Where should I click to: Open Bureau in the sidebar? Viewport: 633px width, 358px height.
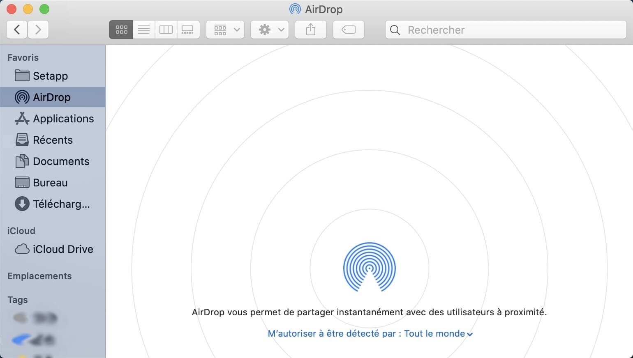tap(53, 183)
